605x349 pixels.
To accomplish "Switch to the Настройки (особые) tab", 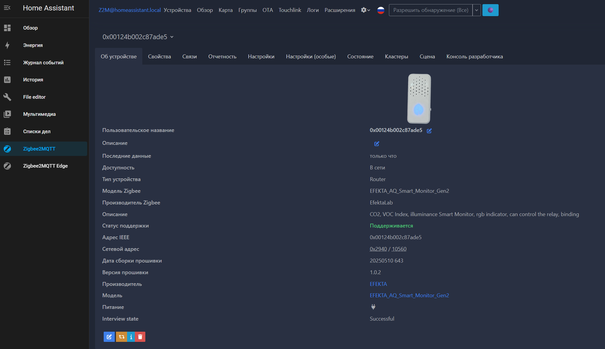I will click(311, 57).
